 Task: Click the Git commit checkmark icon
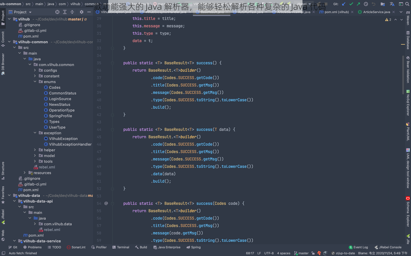coord(351,4)
